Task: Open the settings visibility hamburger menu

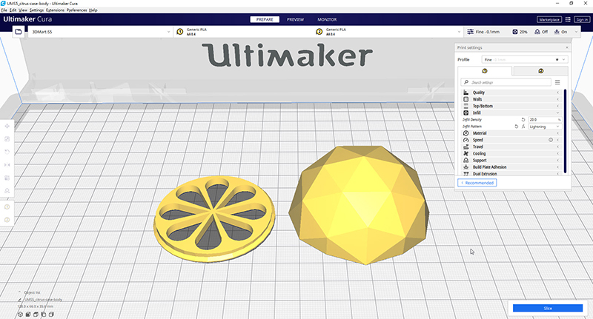Action: 557,82
